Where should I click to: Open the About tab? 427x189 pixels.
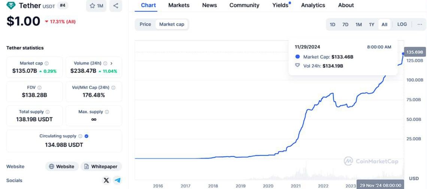tap(346, 6)
